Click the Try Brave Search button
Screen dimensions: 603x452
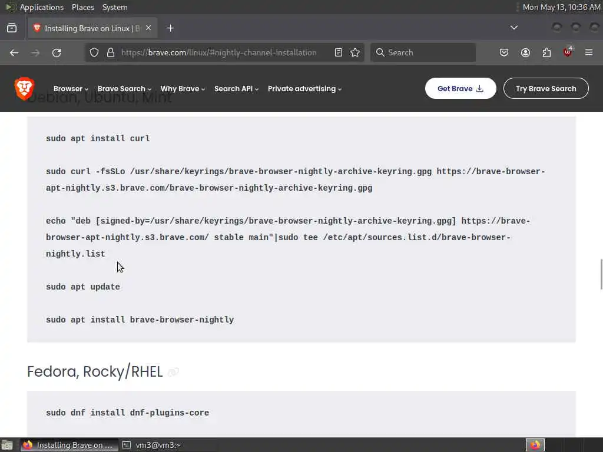pyautogui.click(x=546, y=88)
